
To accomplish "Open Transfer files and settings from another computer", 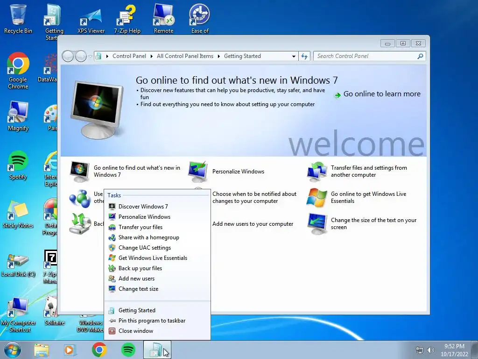I will click(357, 172).
